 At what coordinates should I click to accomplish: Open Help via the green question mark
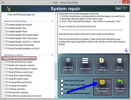[x=124, y=9]
